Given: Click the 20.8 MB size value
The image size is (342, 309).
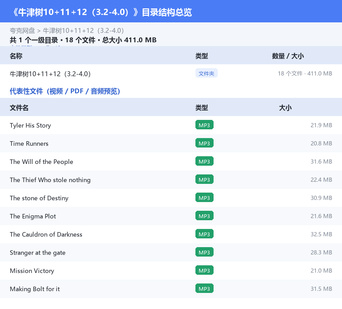Looking at the screenshot, I should (x=321, y=143).
